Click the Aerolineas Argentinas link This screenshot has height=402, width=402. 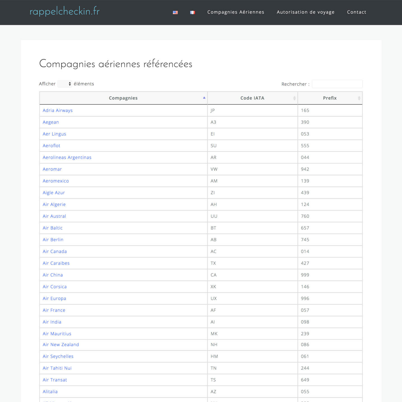[x=67, y=157]
